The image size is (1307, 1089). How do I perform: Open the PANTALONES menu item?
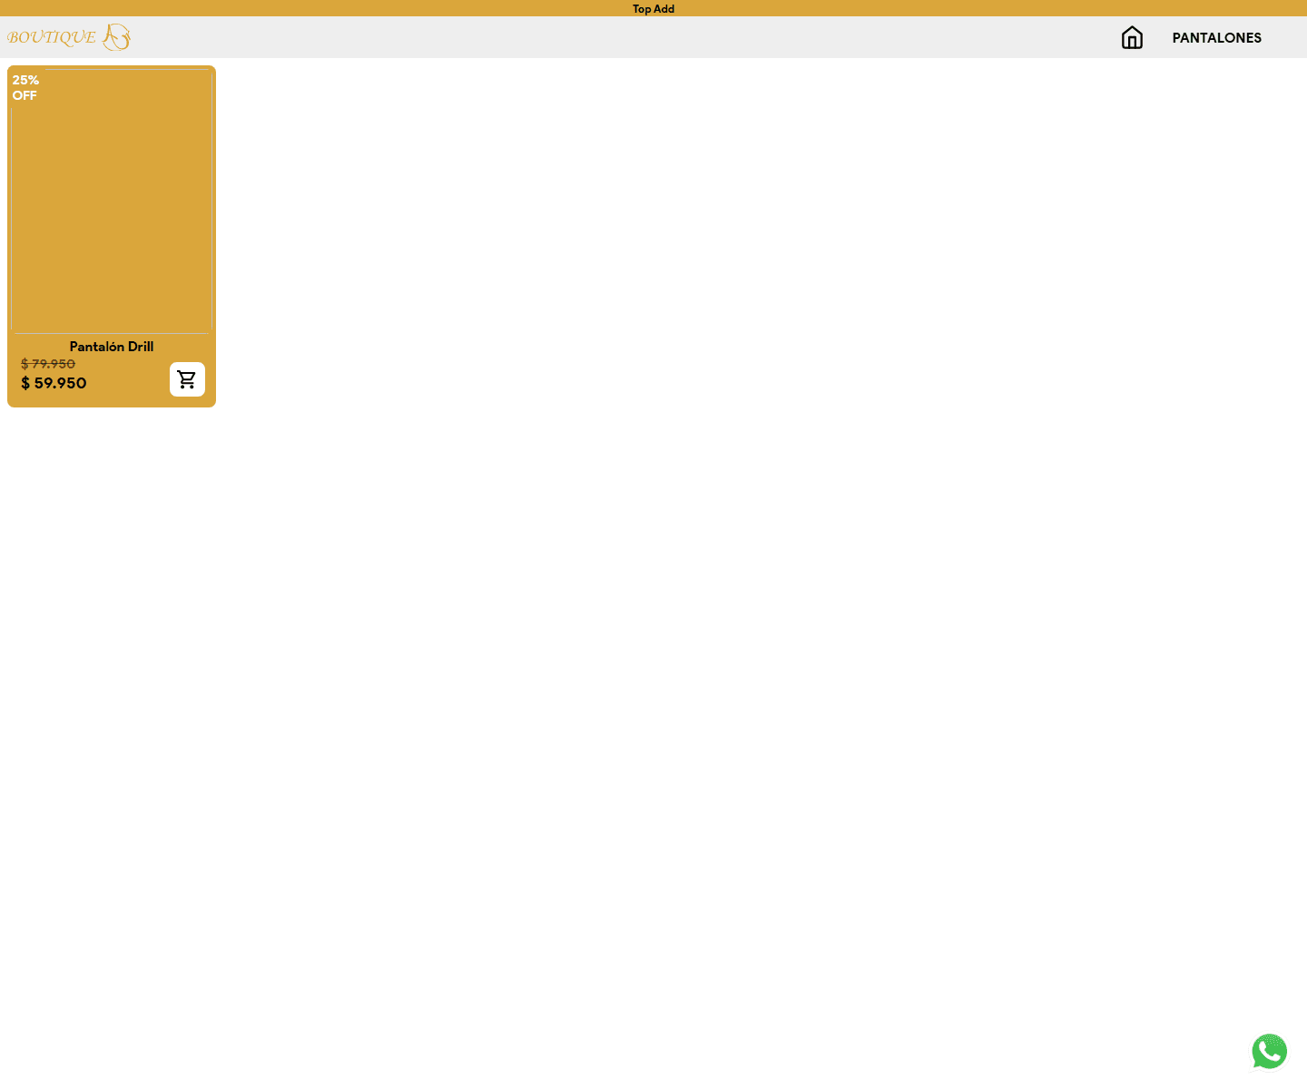click(x=1216, y=38)
